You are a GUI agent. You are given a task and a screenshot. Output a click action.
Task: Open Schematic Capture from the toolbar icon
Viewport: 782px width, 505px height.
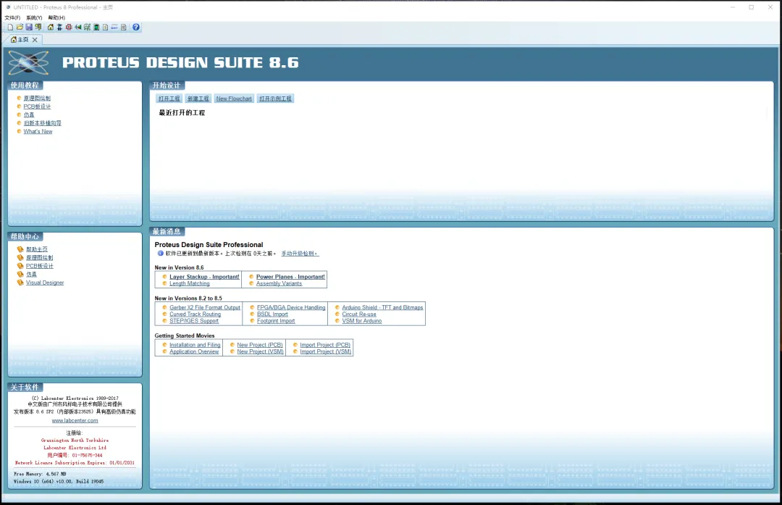pos(59,27)
